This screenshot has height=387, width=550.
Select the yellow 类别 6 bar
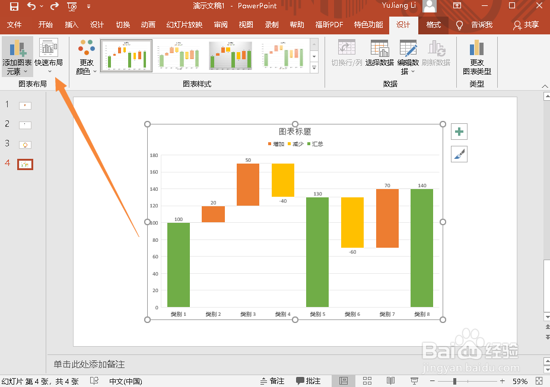pos(352,222)
